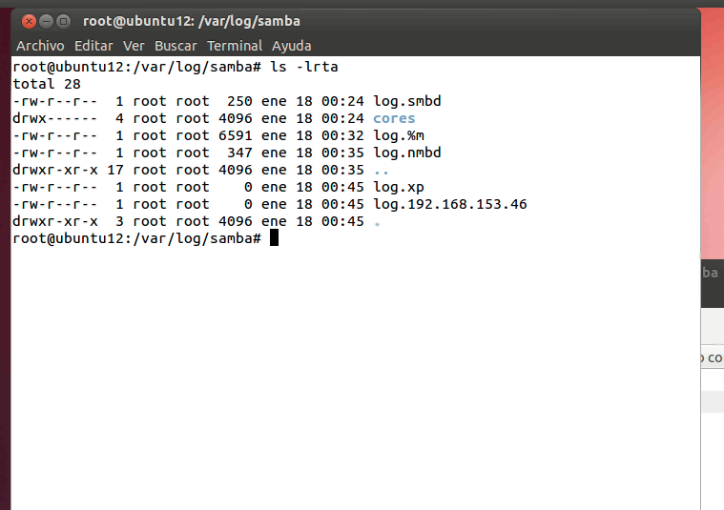Click the log.192.168.153.46 filename

[449, 204]
